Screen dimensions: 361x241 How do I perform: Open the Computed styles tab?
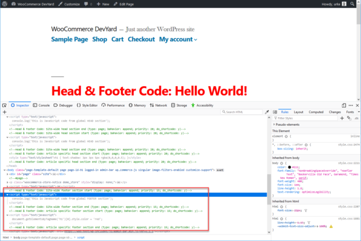(x=316, y=112)
